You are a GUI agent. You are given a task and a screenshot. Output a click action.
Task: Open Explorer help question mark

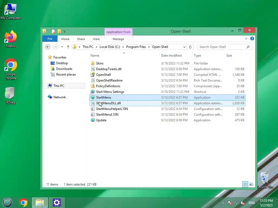(x=252, y=38)
